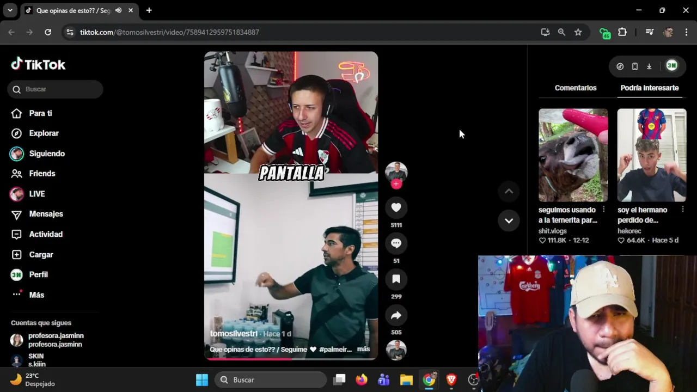Viewport: 697px width, 392px height.
Task: Open the media control music-list icon
Action: point(649,32)
